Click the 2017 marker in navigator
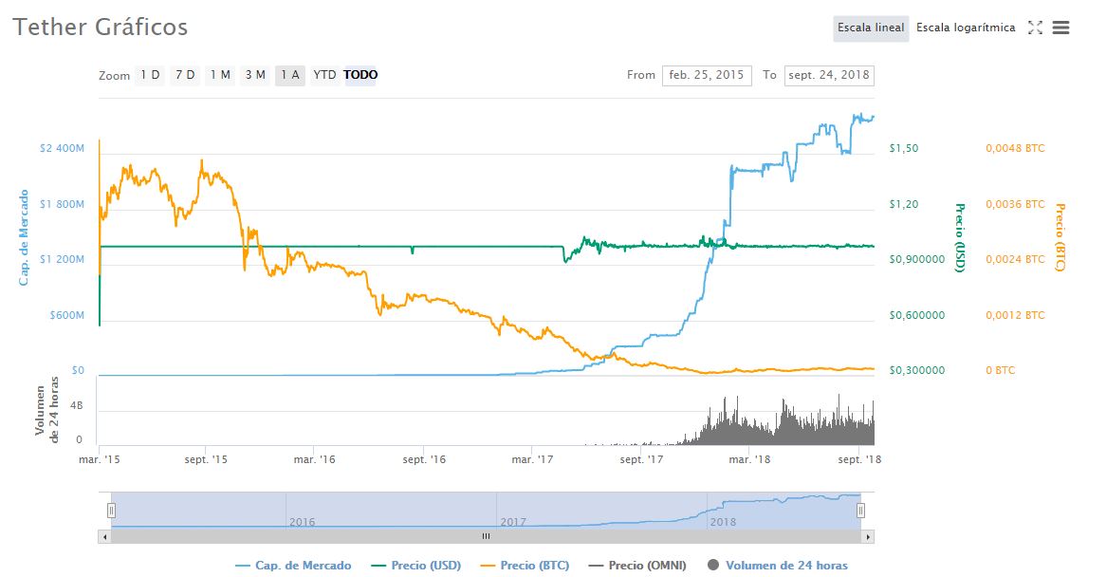This screenshot has width=1106, height=577. tap(513, 522)
